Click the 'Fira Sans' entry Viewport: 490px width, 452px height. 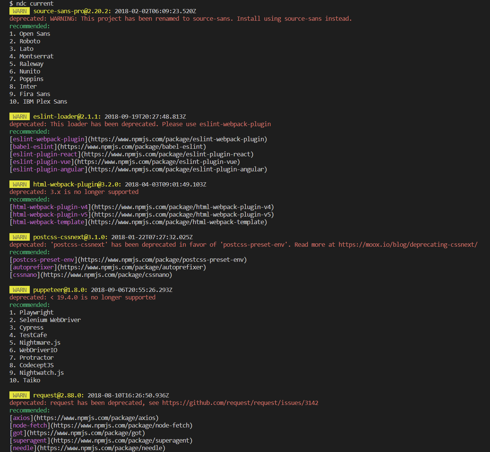click(x=35, y=94)
